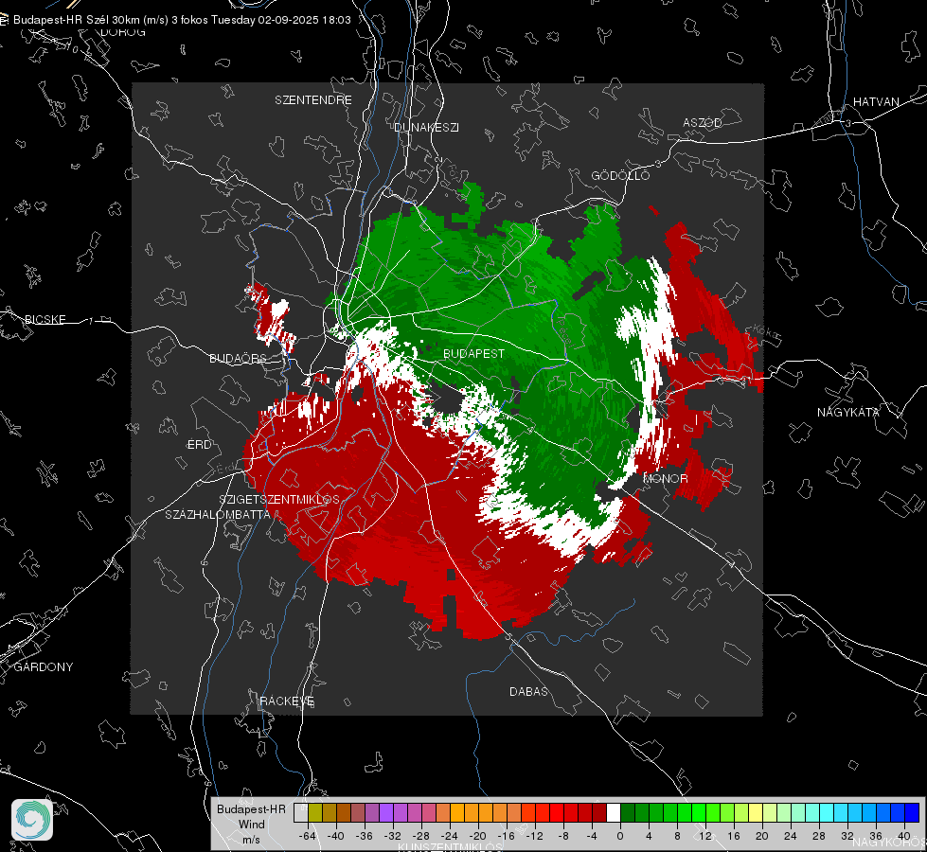Click the GÖDÖLLŐ map label

[x=620, y=175]
